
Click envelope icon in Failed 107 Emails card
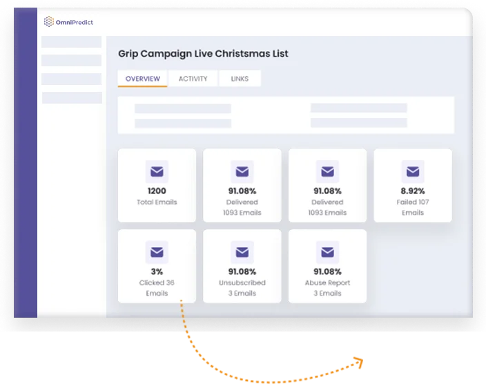click(413, 171)
